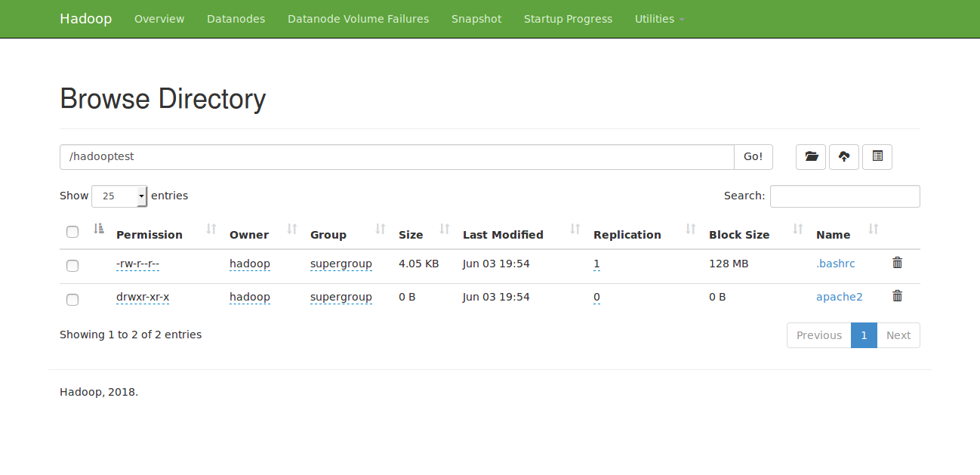Click the cut and paste list icon

[877, 157]
